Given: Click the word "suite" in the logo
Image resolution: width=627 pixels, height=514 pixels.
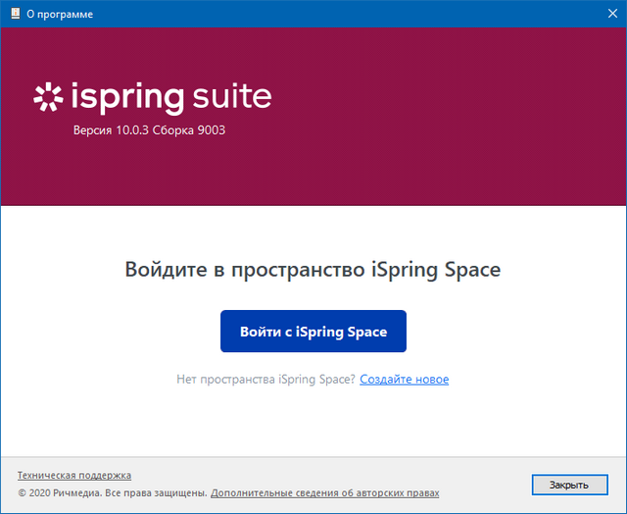Looking at the screenshot, I should (230, 98).
